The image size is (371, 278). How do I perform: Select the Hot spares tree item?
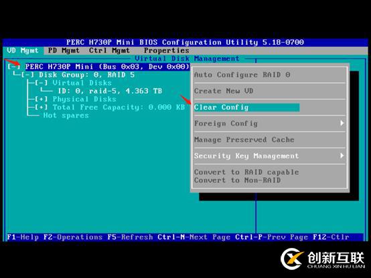coord(66,115)
